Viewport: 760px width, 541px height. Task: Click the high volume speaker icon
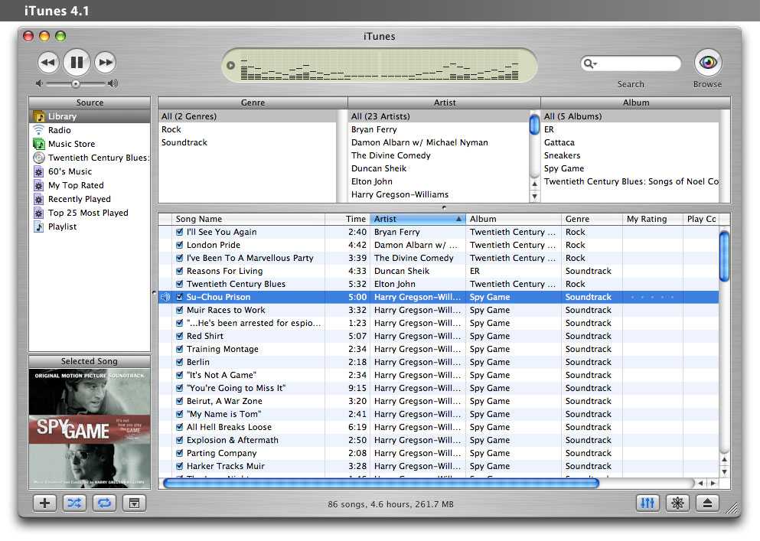(x=113, y=83)
